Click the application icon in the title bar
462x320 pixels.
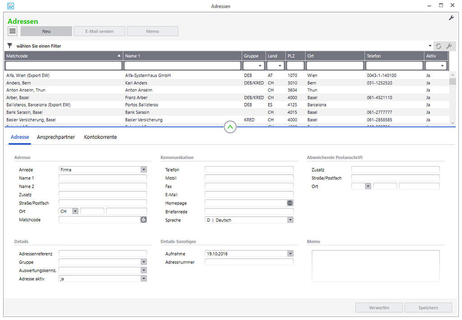point(11,6)
